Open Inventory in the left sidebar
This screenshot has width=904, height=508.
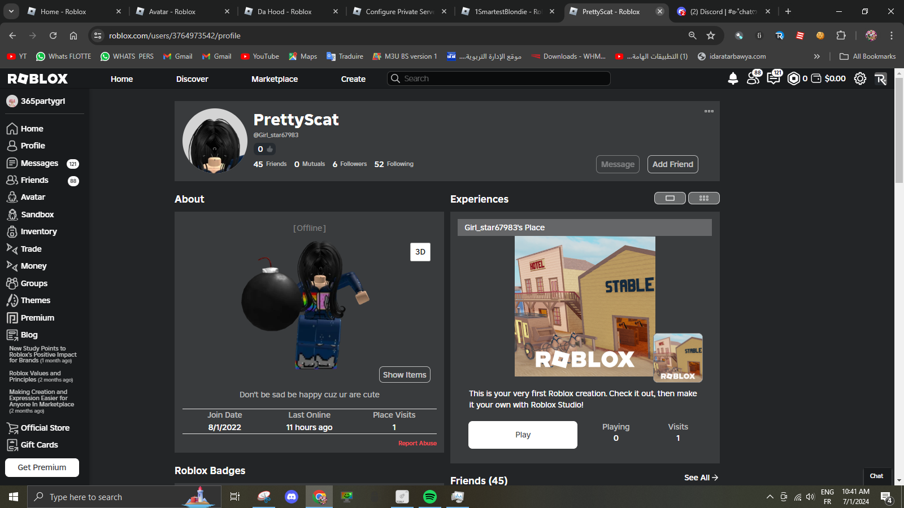click(32, 231)
